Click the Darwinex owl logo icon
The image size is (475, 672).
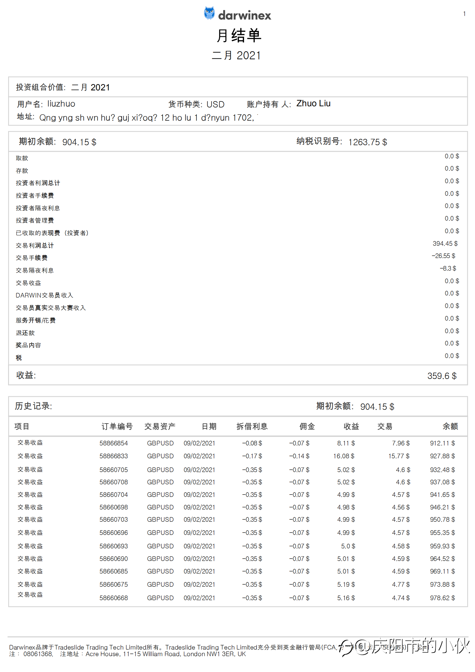point(209,13)
